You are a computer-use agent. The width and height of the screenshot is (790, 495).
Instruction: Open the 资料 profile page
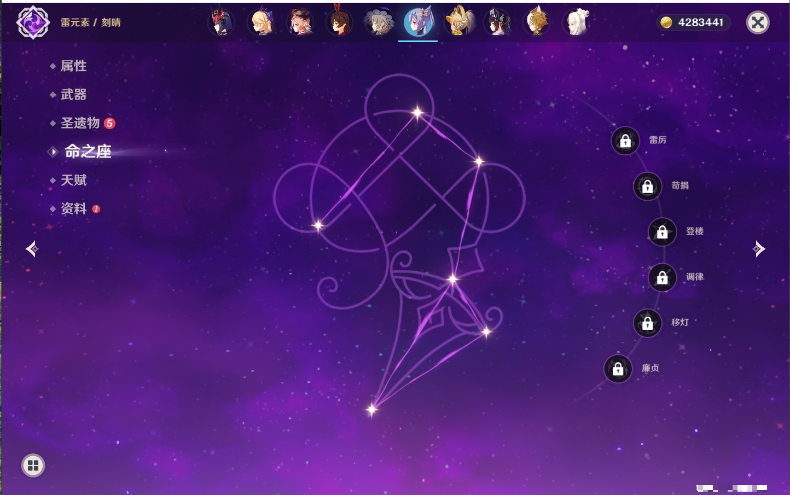(74, 208)
